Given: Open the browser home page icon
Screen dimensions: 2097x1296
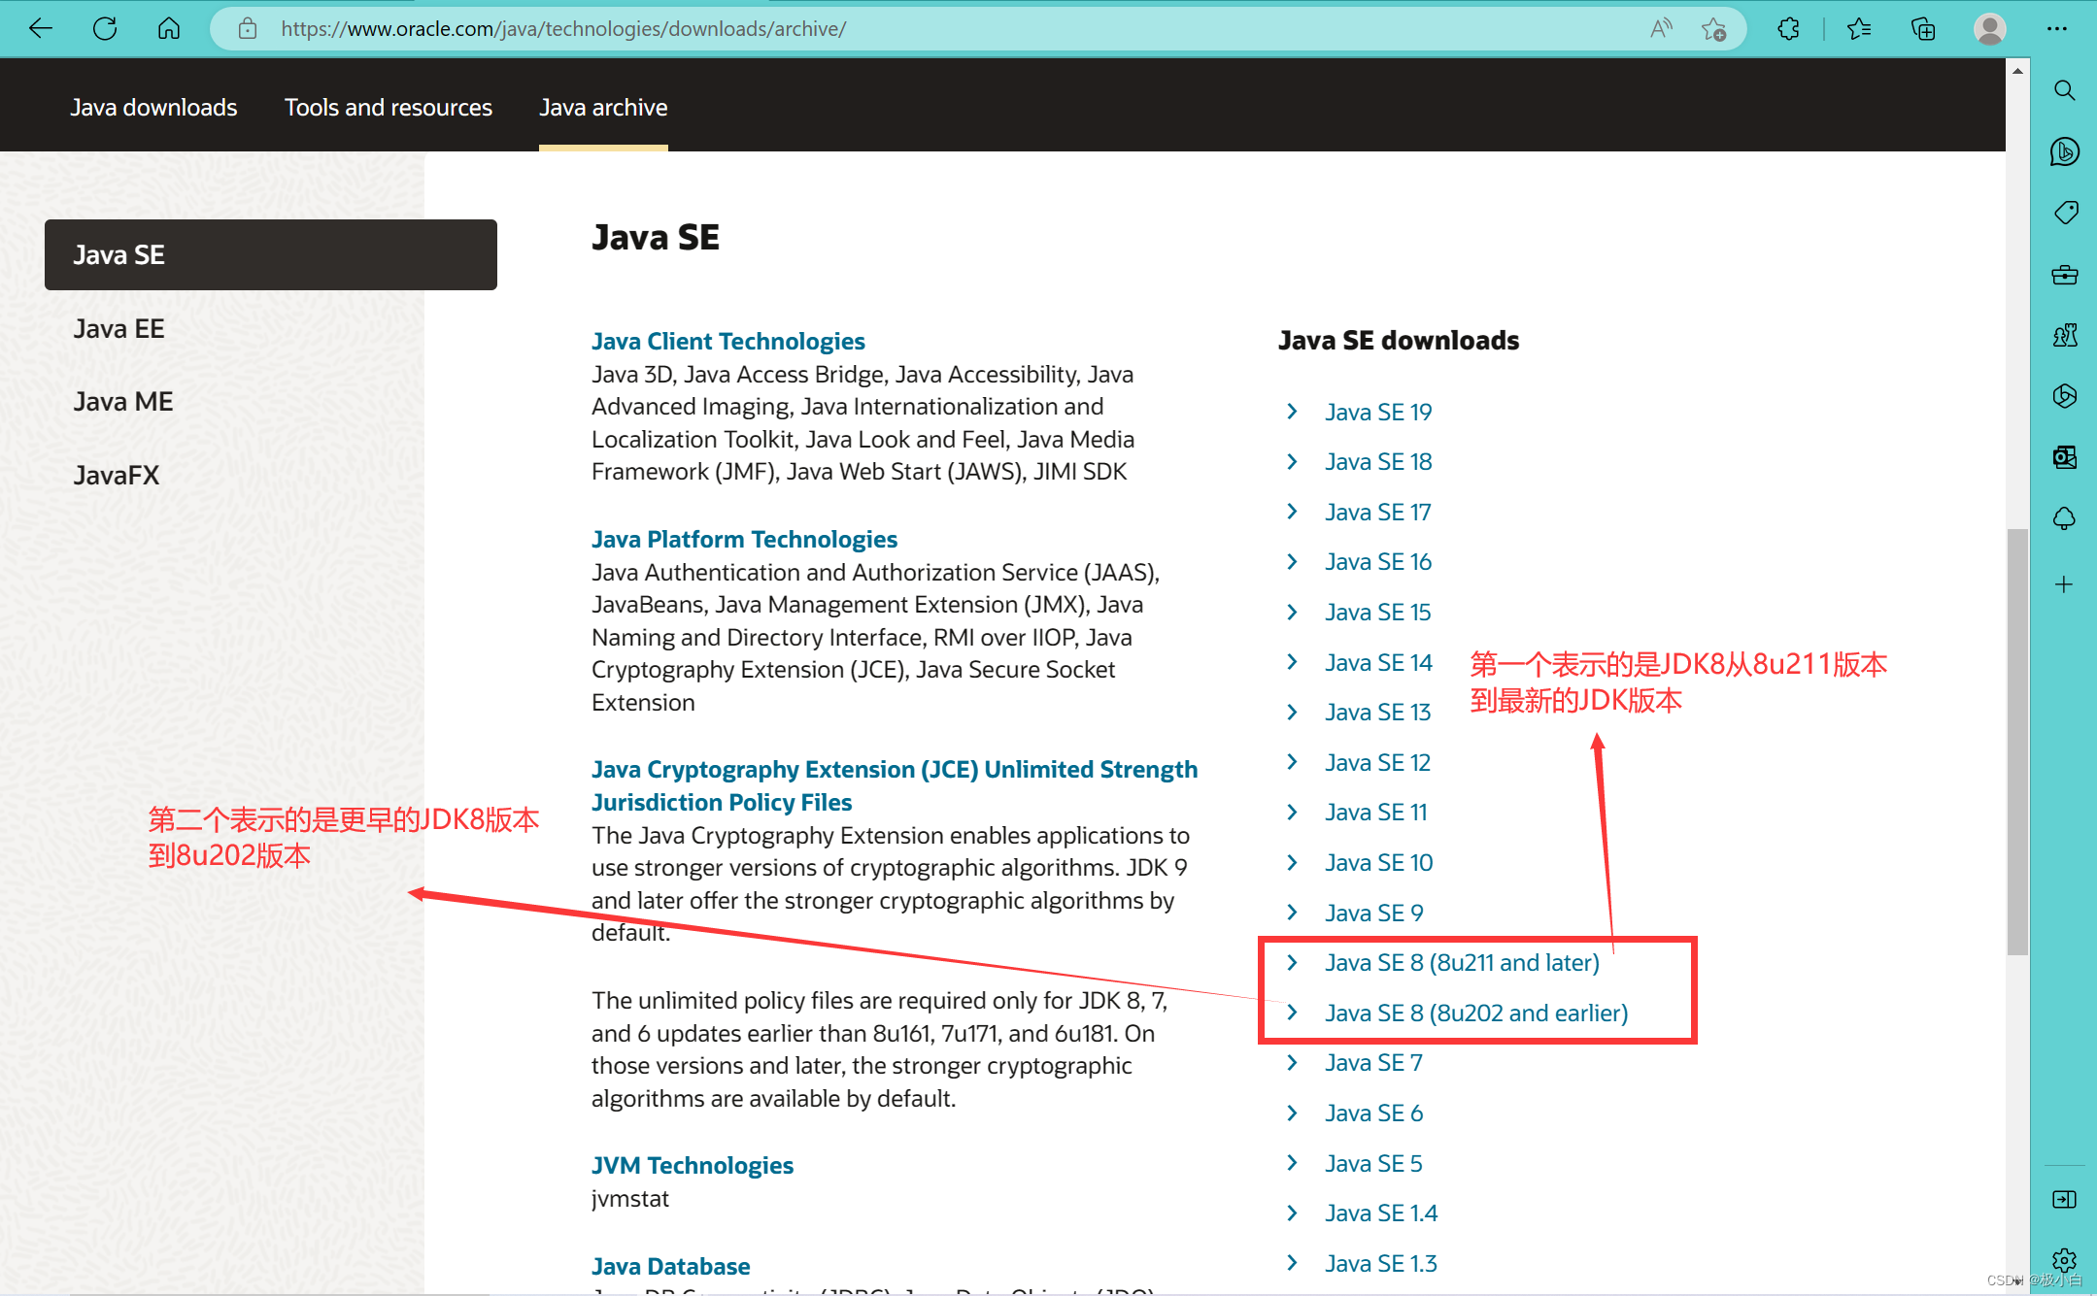Looking at the screenshot, I should click(169, 29).
